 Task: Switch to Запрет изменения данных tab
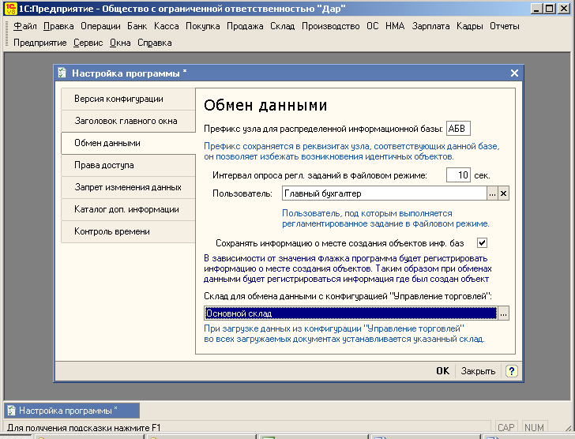coord(128,187)
